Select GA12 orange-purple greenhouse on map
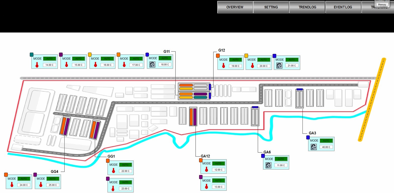 193,116
